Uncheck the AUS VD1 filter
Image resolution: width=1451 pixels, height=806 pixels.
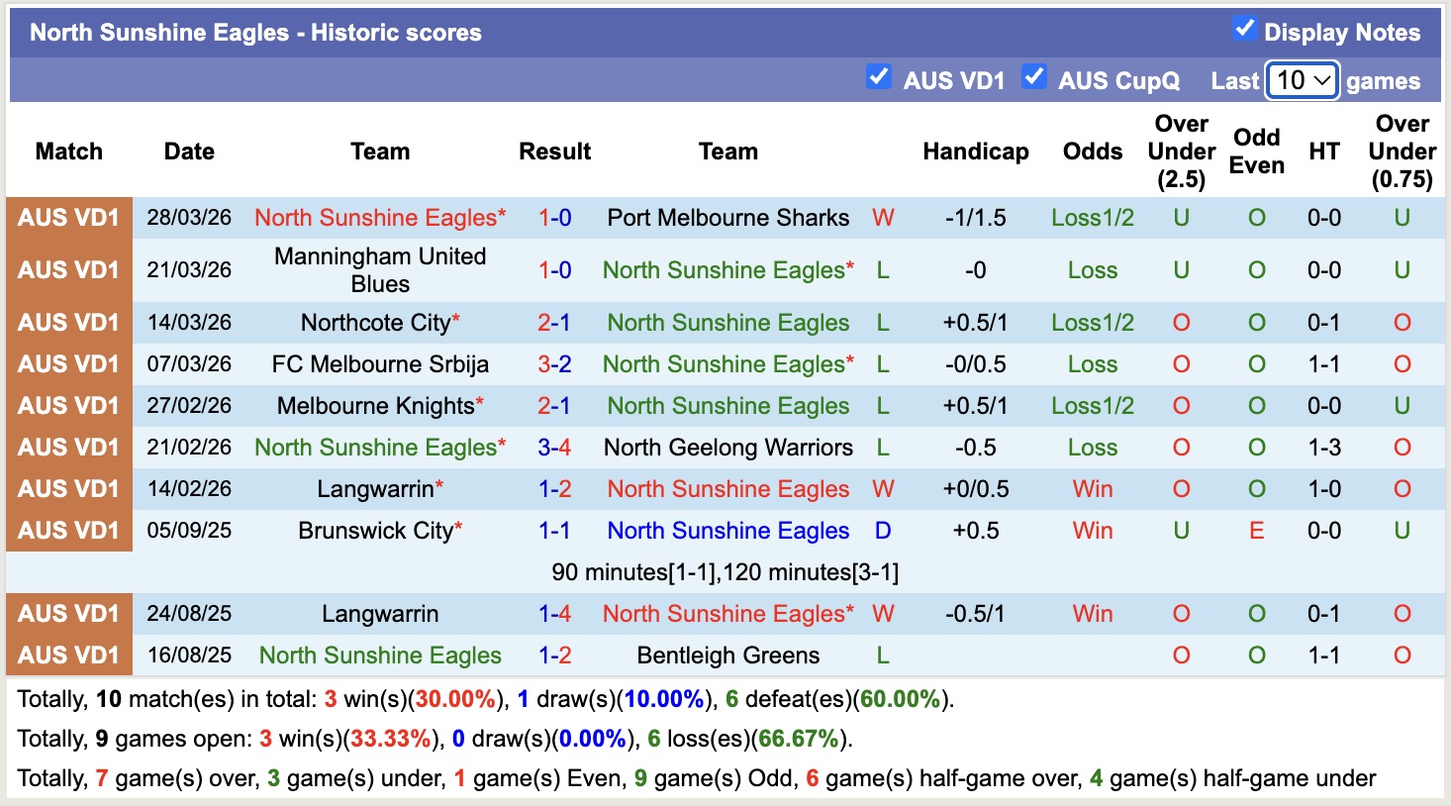click(879, 75)
